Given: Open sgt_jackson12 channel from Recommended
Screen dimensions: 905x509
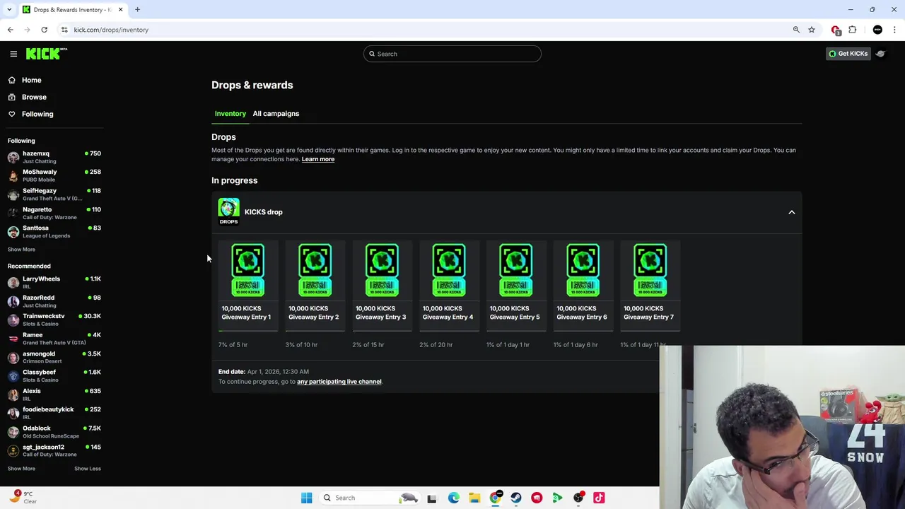Looking at the screenshot, I should click(54, 450).
